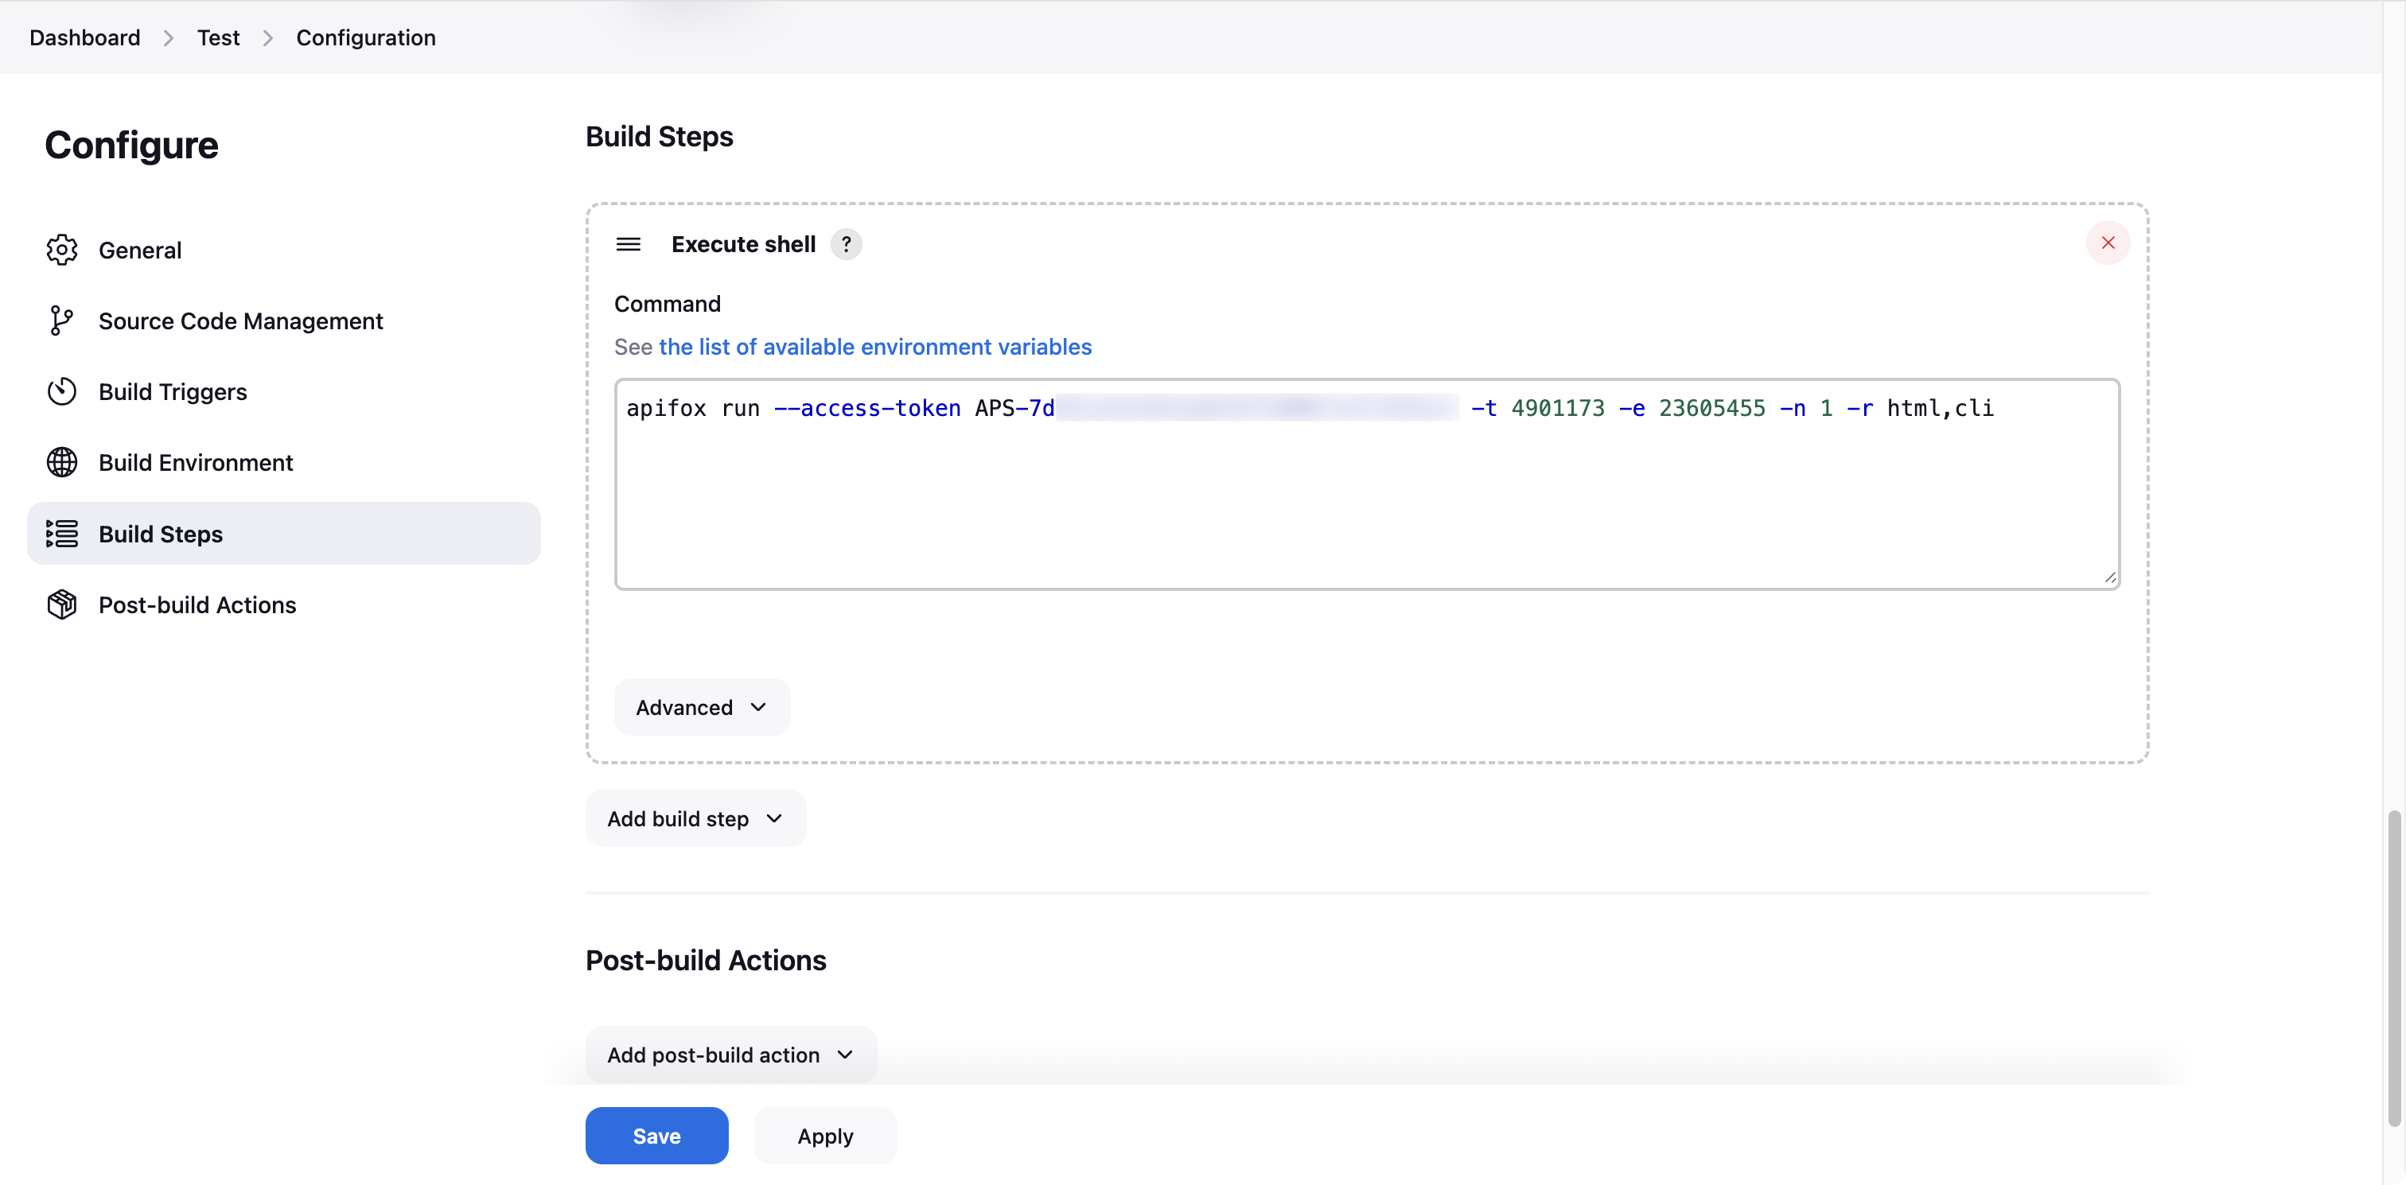Viewport: 2406px width, 1185px height.
Task: Click the Apply button
Action: pos(825,1136)
